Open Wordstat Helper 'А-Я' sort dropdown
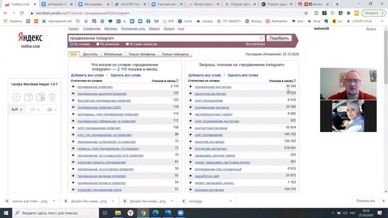Image resolution: width=388 pixels, height=218 pixels. click(x=17, y=110)
